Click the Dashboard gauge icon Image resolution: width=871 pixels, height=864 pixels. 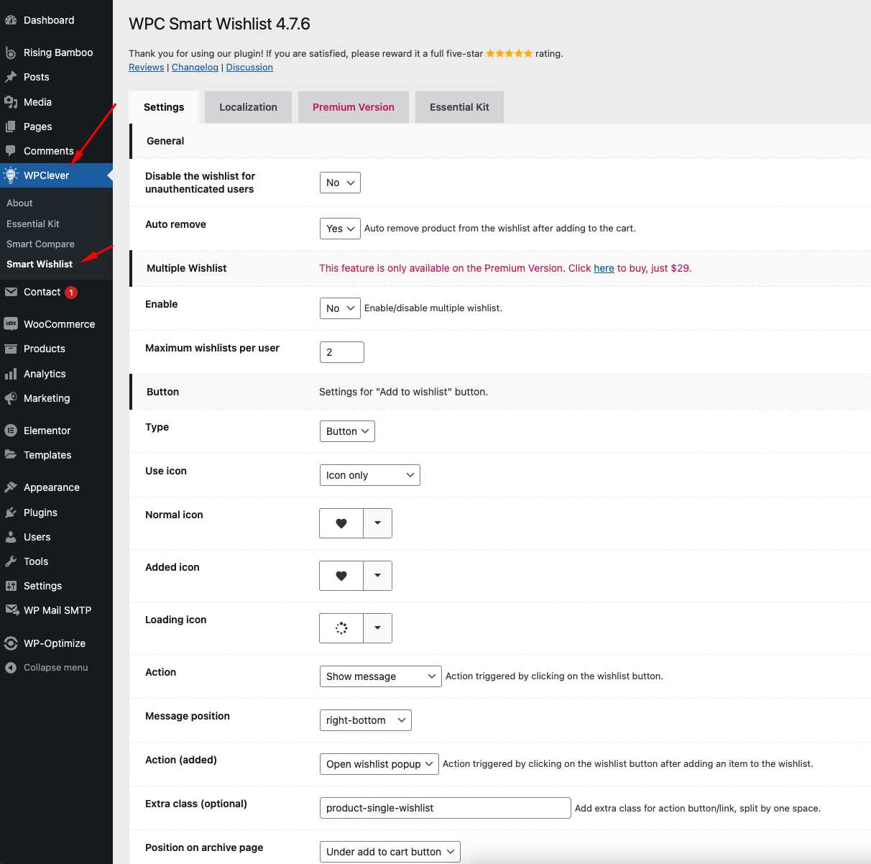click(11, 20)
